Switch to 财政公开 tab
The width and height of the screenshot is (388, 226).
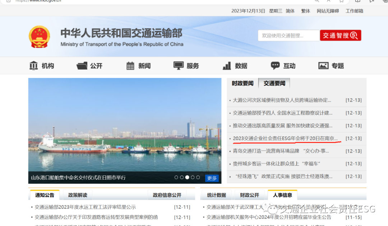(249, 195)
